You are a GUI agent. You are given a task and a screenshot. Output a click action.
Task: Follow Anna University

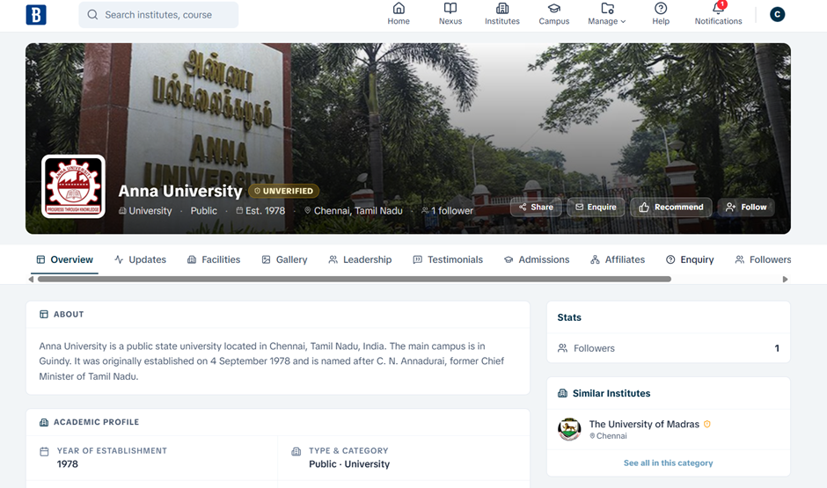(x=746, y=208)
